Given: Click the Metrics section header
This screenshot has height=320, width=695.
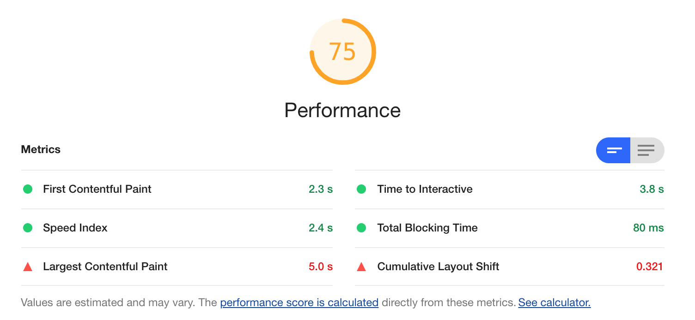Looking at the screenshot, I should (x=41, y=149).
